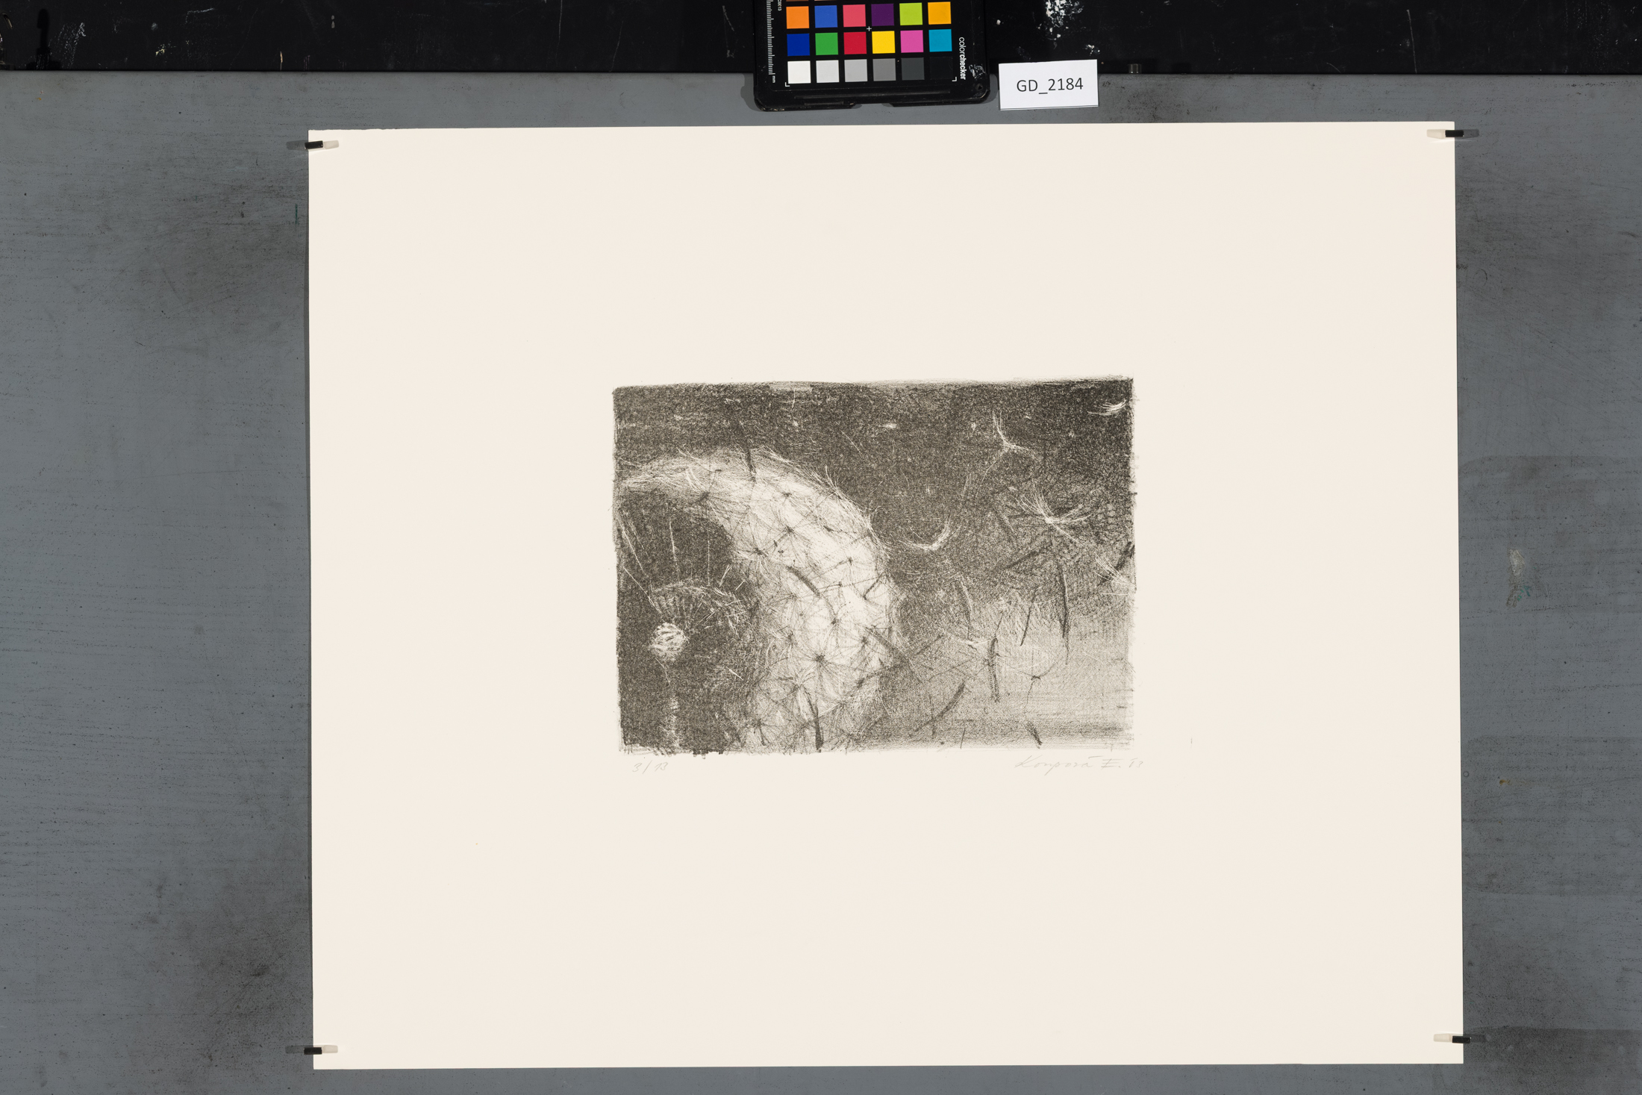Click the magenta pink colorchecker patch
This screenshot has width=1642, height=1095.
(x=911, y=42)
